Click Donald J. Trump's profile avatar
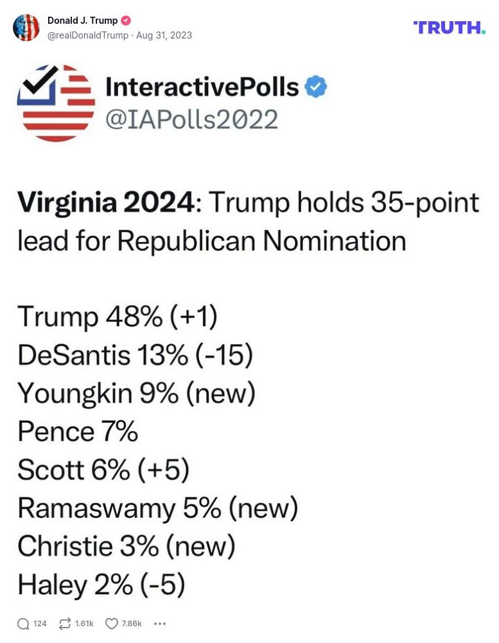 (26, 28)
